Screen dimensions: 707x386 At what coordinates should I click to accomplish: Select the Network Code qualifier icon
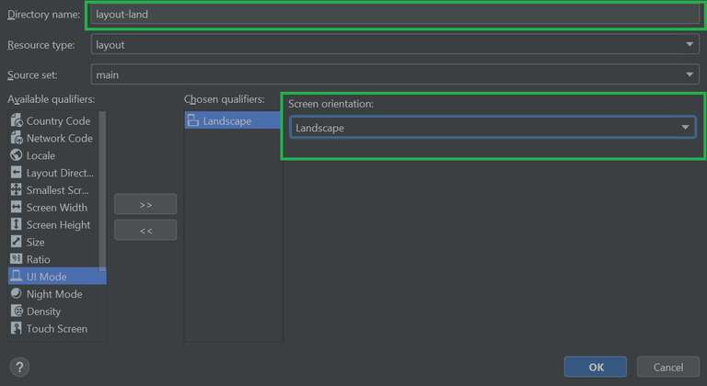pos(17,138)
